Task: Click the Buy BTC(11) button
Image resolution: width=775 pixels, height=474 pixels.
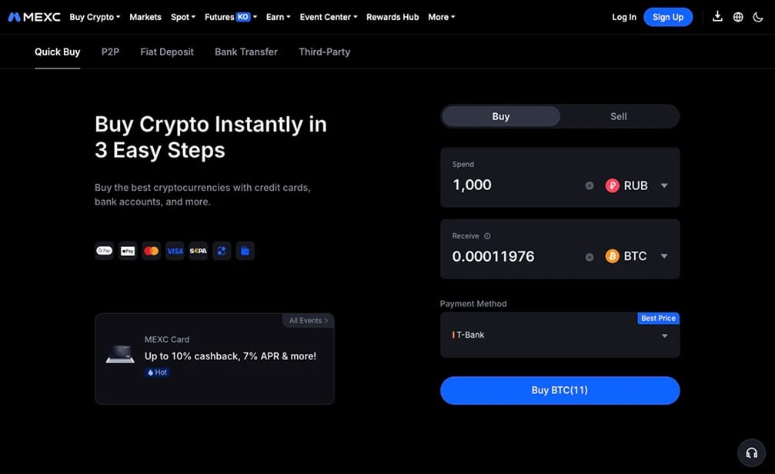Action: point(560,390)
